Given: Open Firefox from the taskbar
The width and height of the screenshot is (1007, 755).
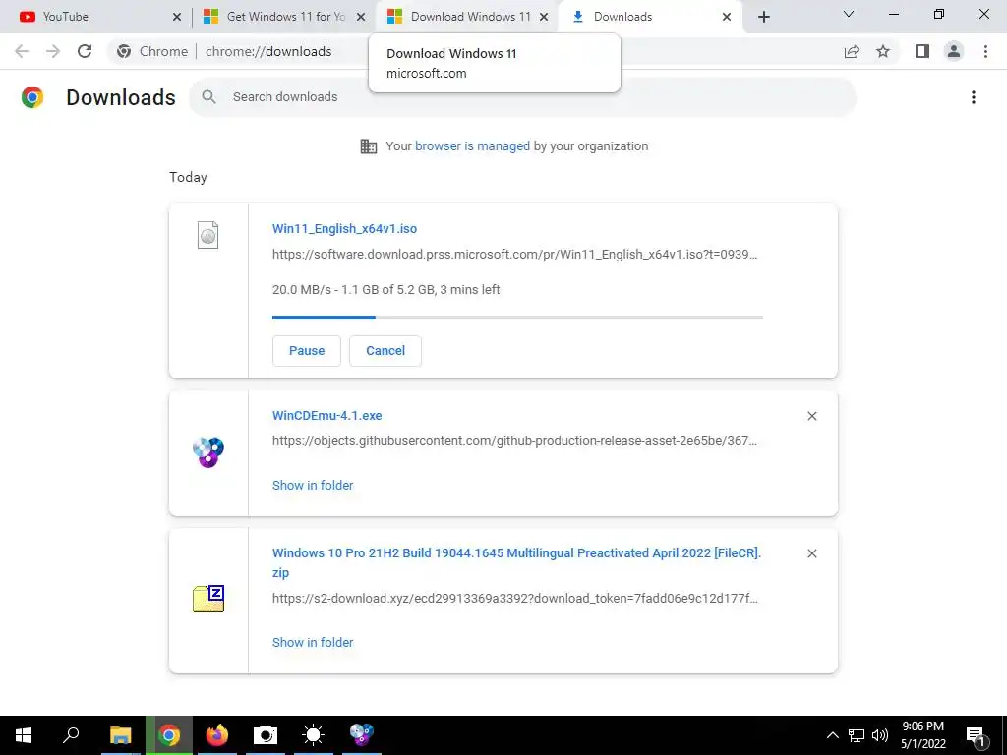Looking at the screenshot, I should click(x=217, y=735).
